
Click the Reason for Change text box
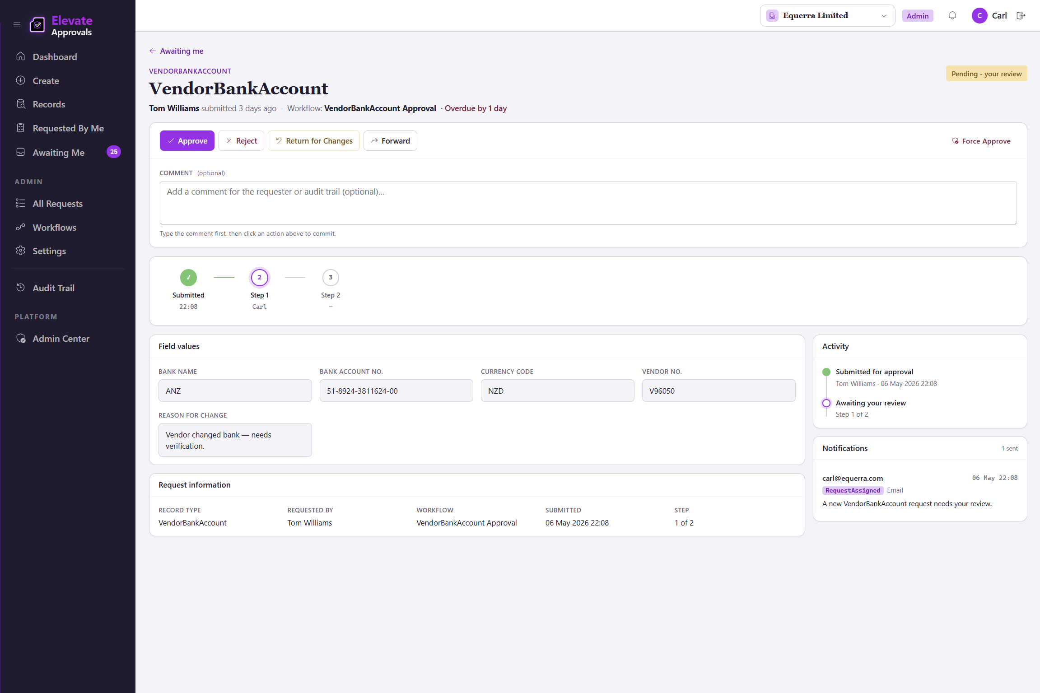235,440
